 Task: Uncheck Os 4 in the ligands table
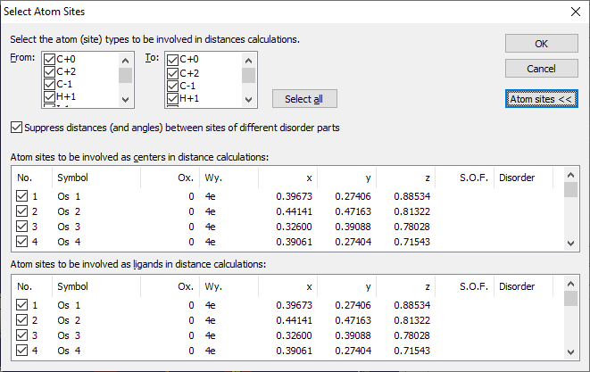(x=21, y=351)
